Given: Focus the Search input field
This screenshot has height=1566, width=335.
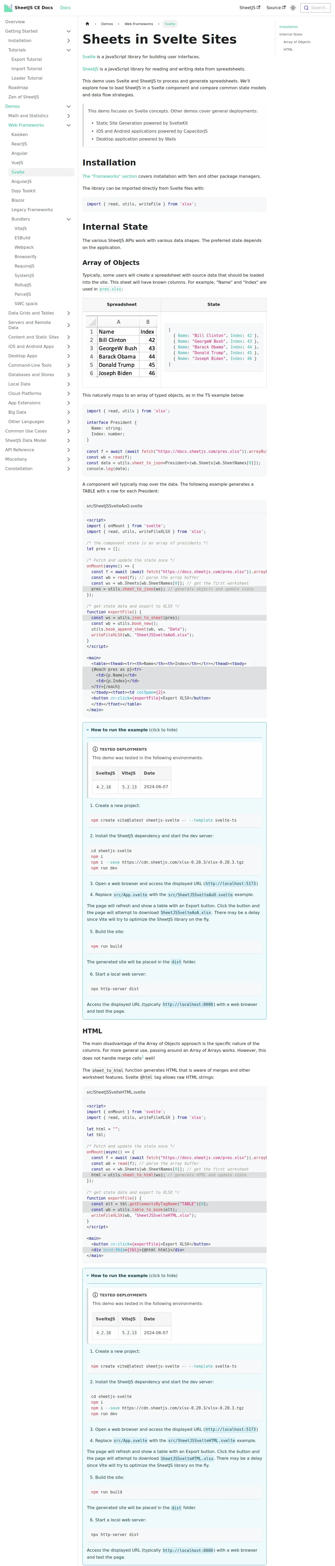Looking at the screenshot, I should [x=315, y=8].
